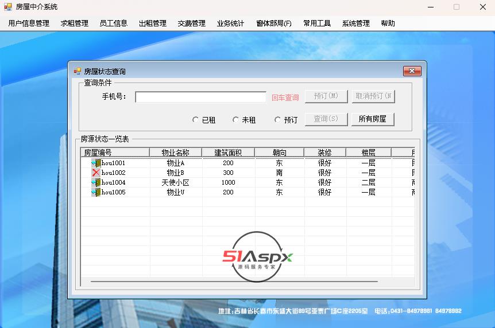This screenshot has height=328, width=495.
Task: Open the 交费管理 menu
Action: click(x=191, y=24)
